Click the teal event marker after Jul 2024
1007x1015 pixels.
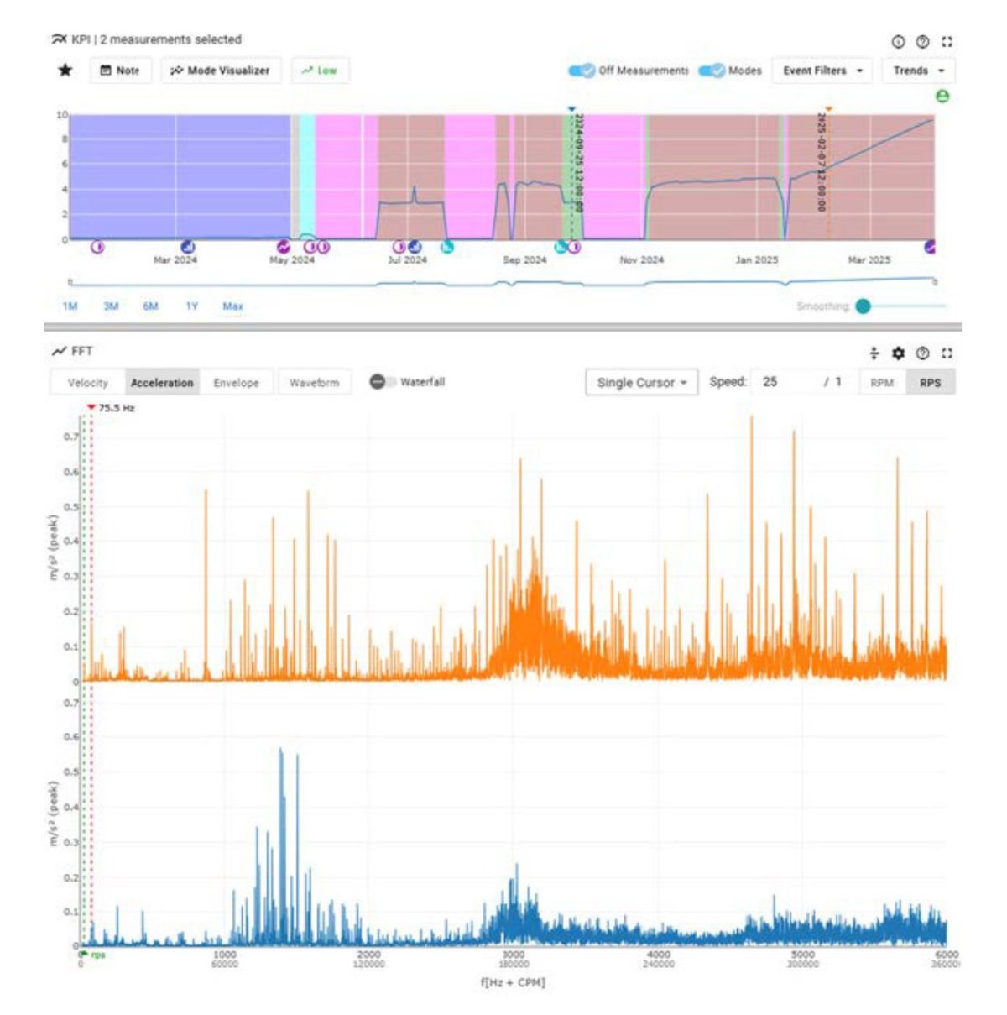[448, 247]
